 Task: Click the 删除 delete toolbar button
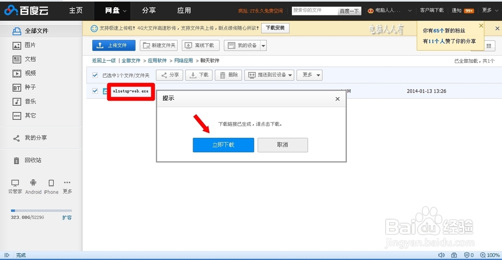coord(228,75)
